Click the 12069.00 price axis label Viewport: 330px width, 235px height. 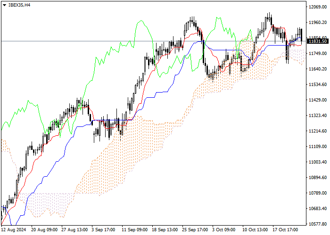point(318,7)
